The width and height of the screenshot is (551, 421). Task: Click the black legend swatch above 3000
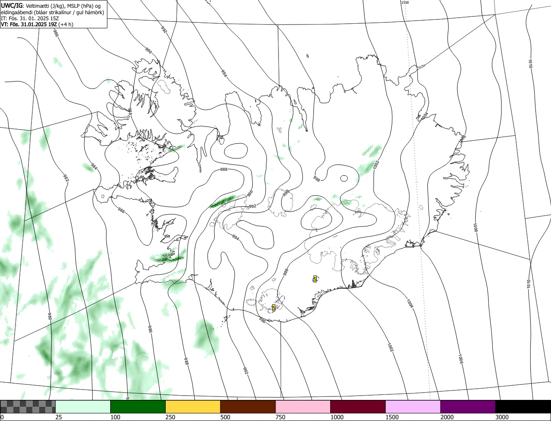click(523, 406)
